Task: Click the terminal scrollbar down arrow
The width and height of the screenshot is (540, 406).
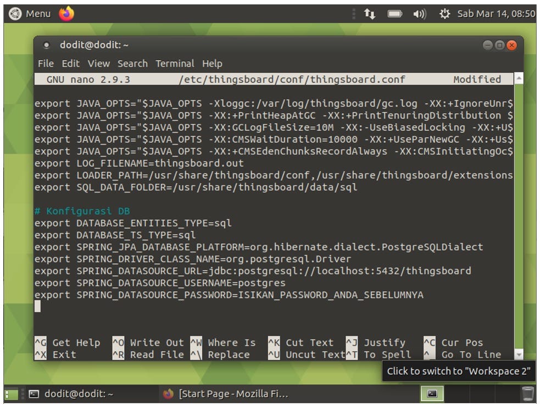Action: click(x=519, y=354)
